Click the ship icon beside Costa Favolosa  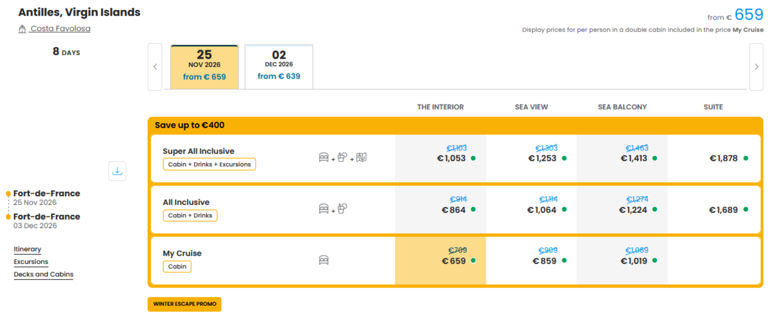(x=22, y=29)
